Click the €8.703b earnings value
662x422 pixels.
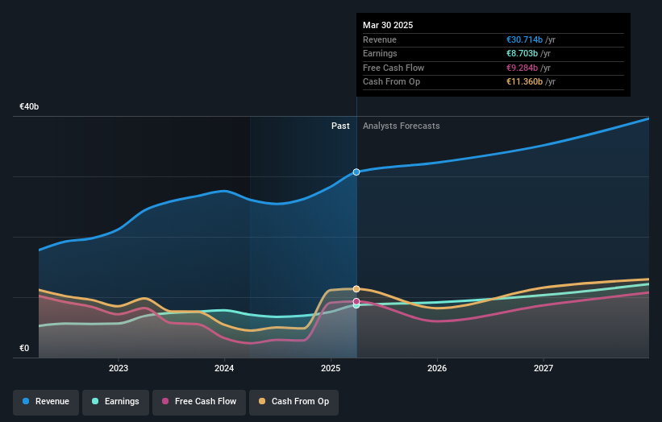(523, 53)
